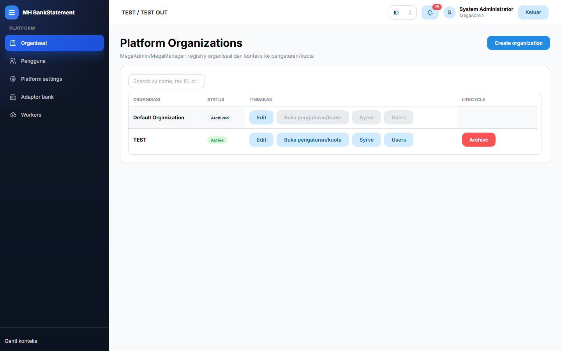Archive the TEST organization
561x351 pixels.
tap(478, 140)
